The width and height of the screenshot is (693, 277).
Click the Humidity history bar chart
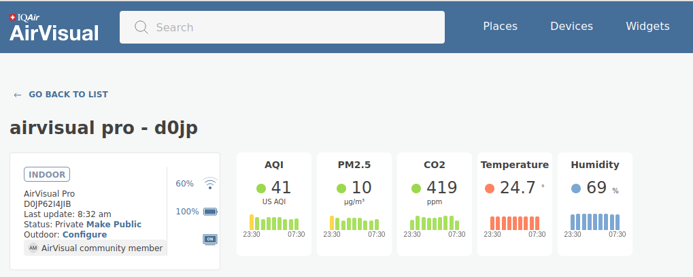pyautogui.click(x=595, y=222)
